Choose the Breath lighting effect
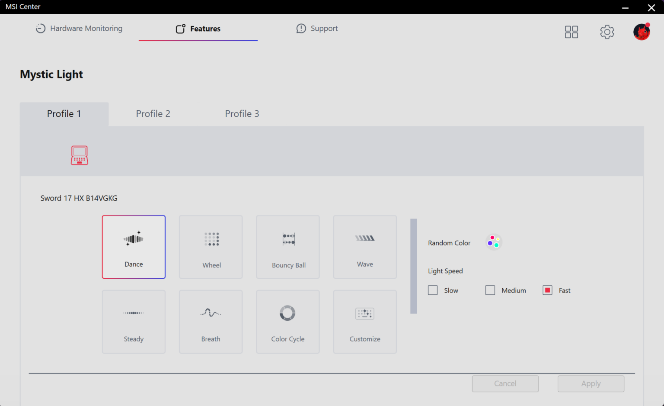The width and height of the screenshot is (664, 406). click(x=211, y=322)
